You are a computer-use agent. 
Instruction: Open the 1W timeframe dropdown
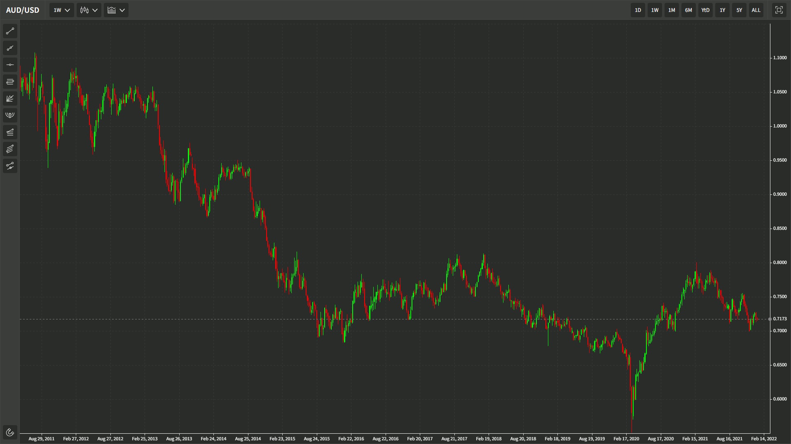tap(62, 10)
